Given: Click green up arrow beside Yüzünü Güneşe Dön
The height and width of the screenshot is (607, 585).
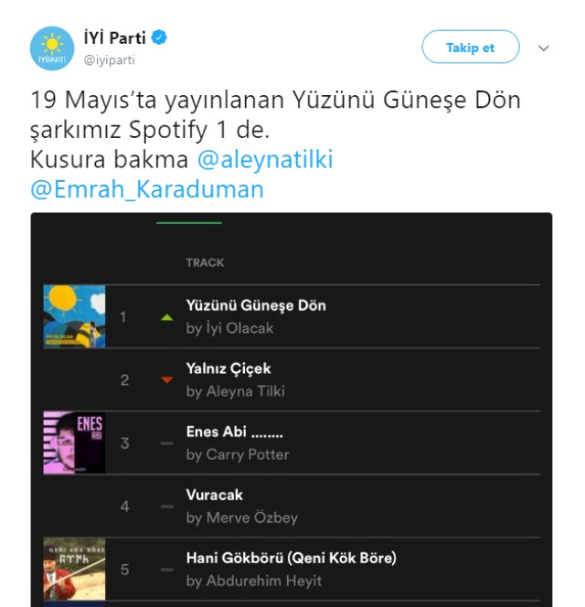Looking at the screenshot, I should [166, 317].
